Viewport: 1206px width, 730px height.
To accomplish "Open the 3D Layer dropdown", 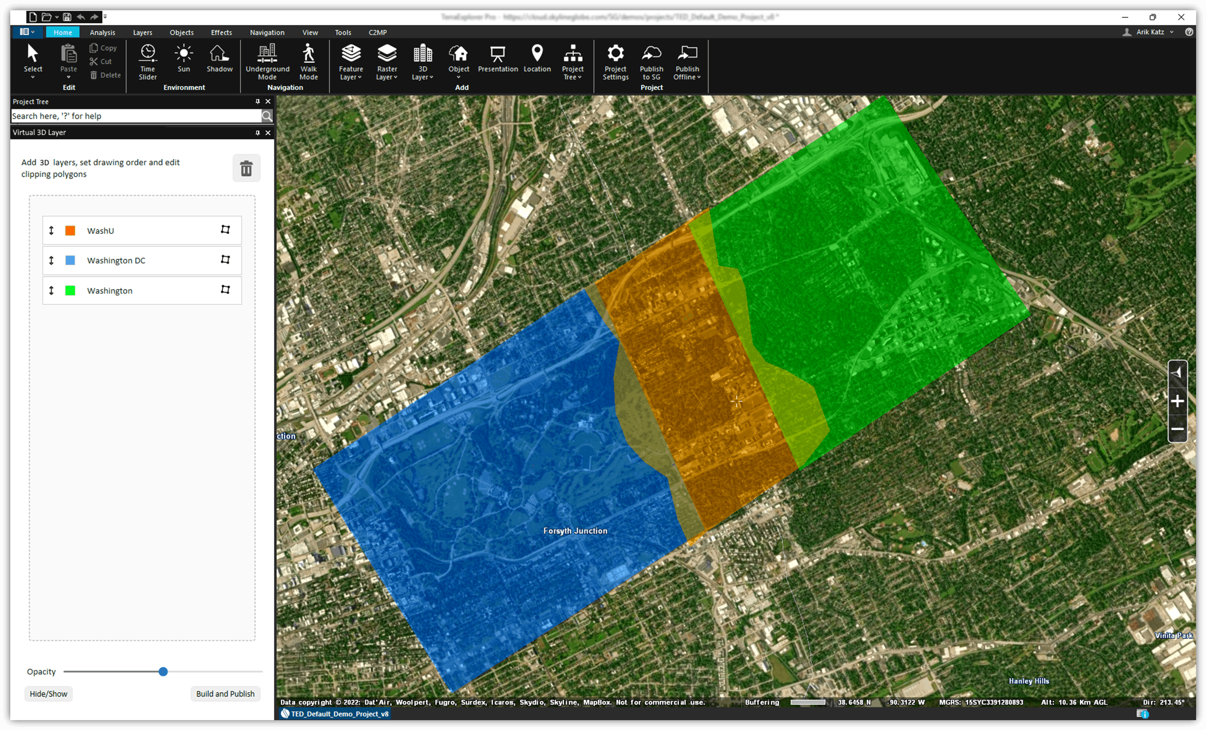I will pos(422,62).
